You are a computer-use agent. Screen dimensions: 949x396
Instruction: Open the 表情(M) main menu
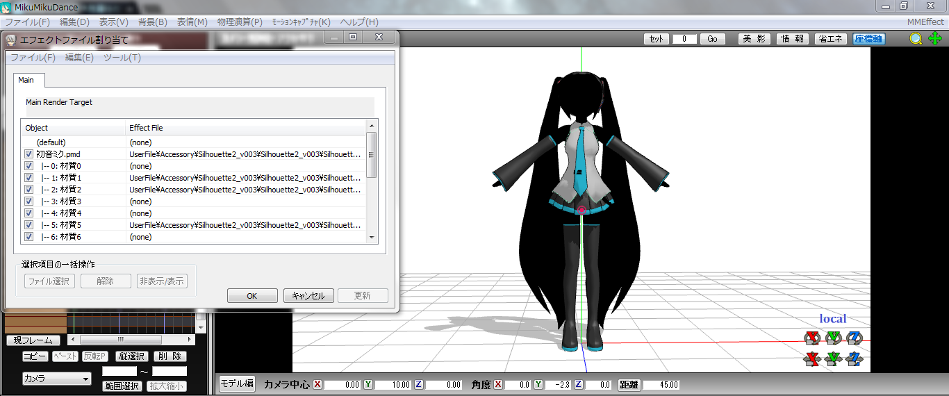192,22
